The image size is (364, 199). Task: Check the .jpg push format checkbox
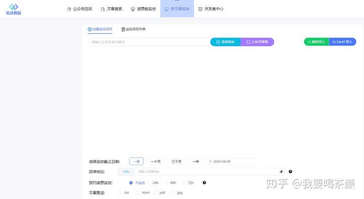pos(172,192)
